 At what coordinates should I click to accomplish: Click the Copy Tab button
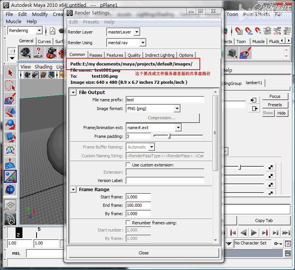(x=263, y=220)
